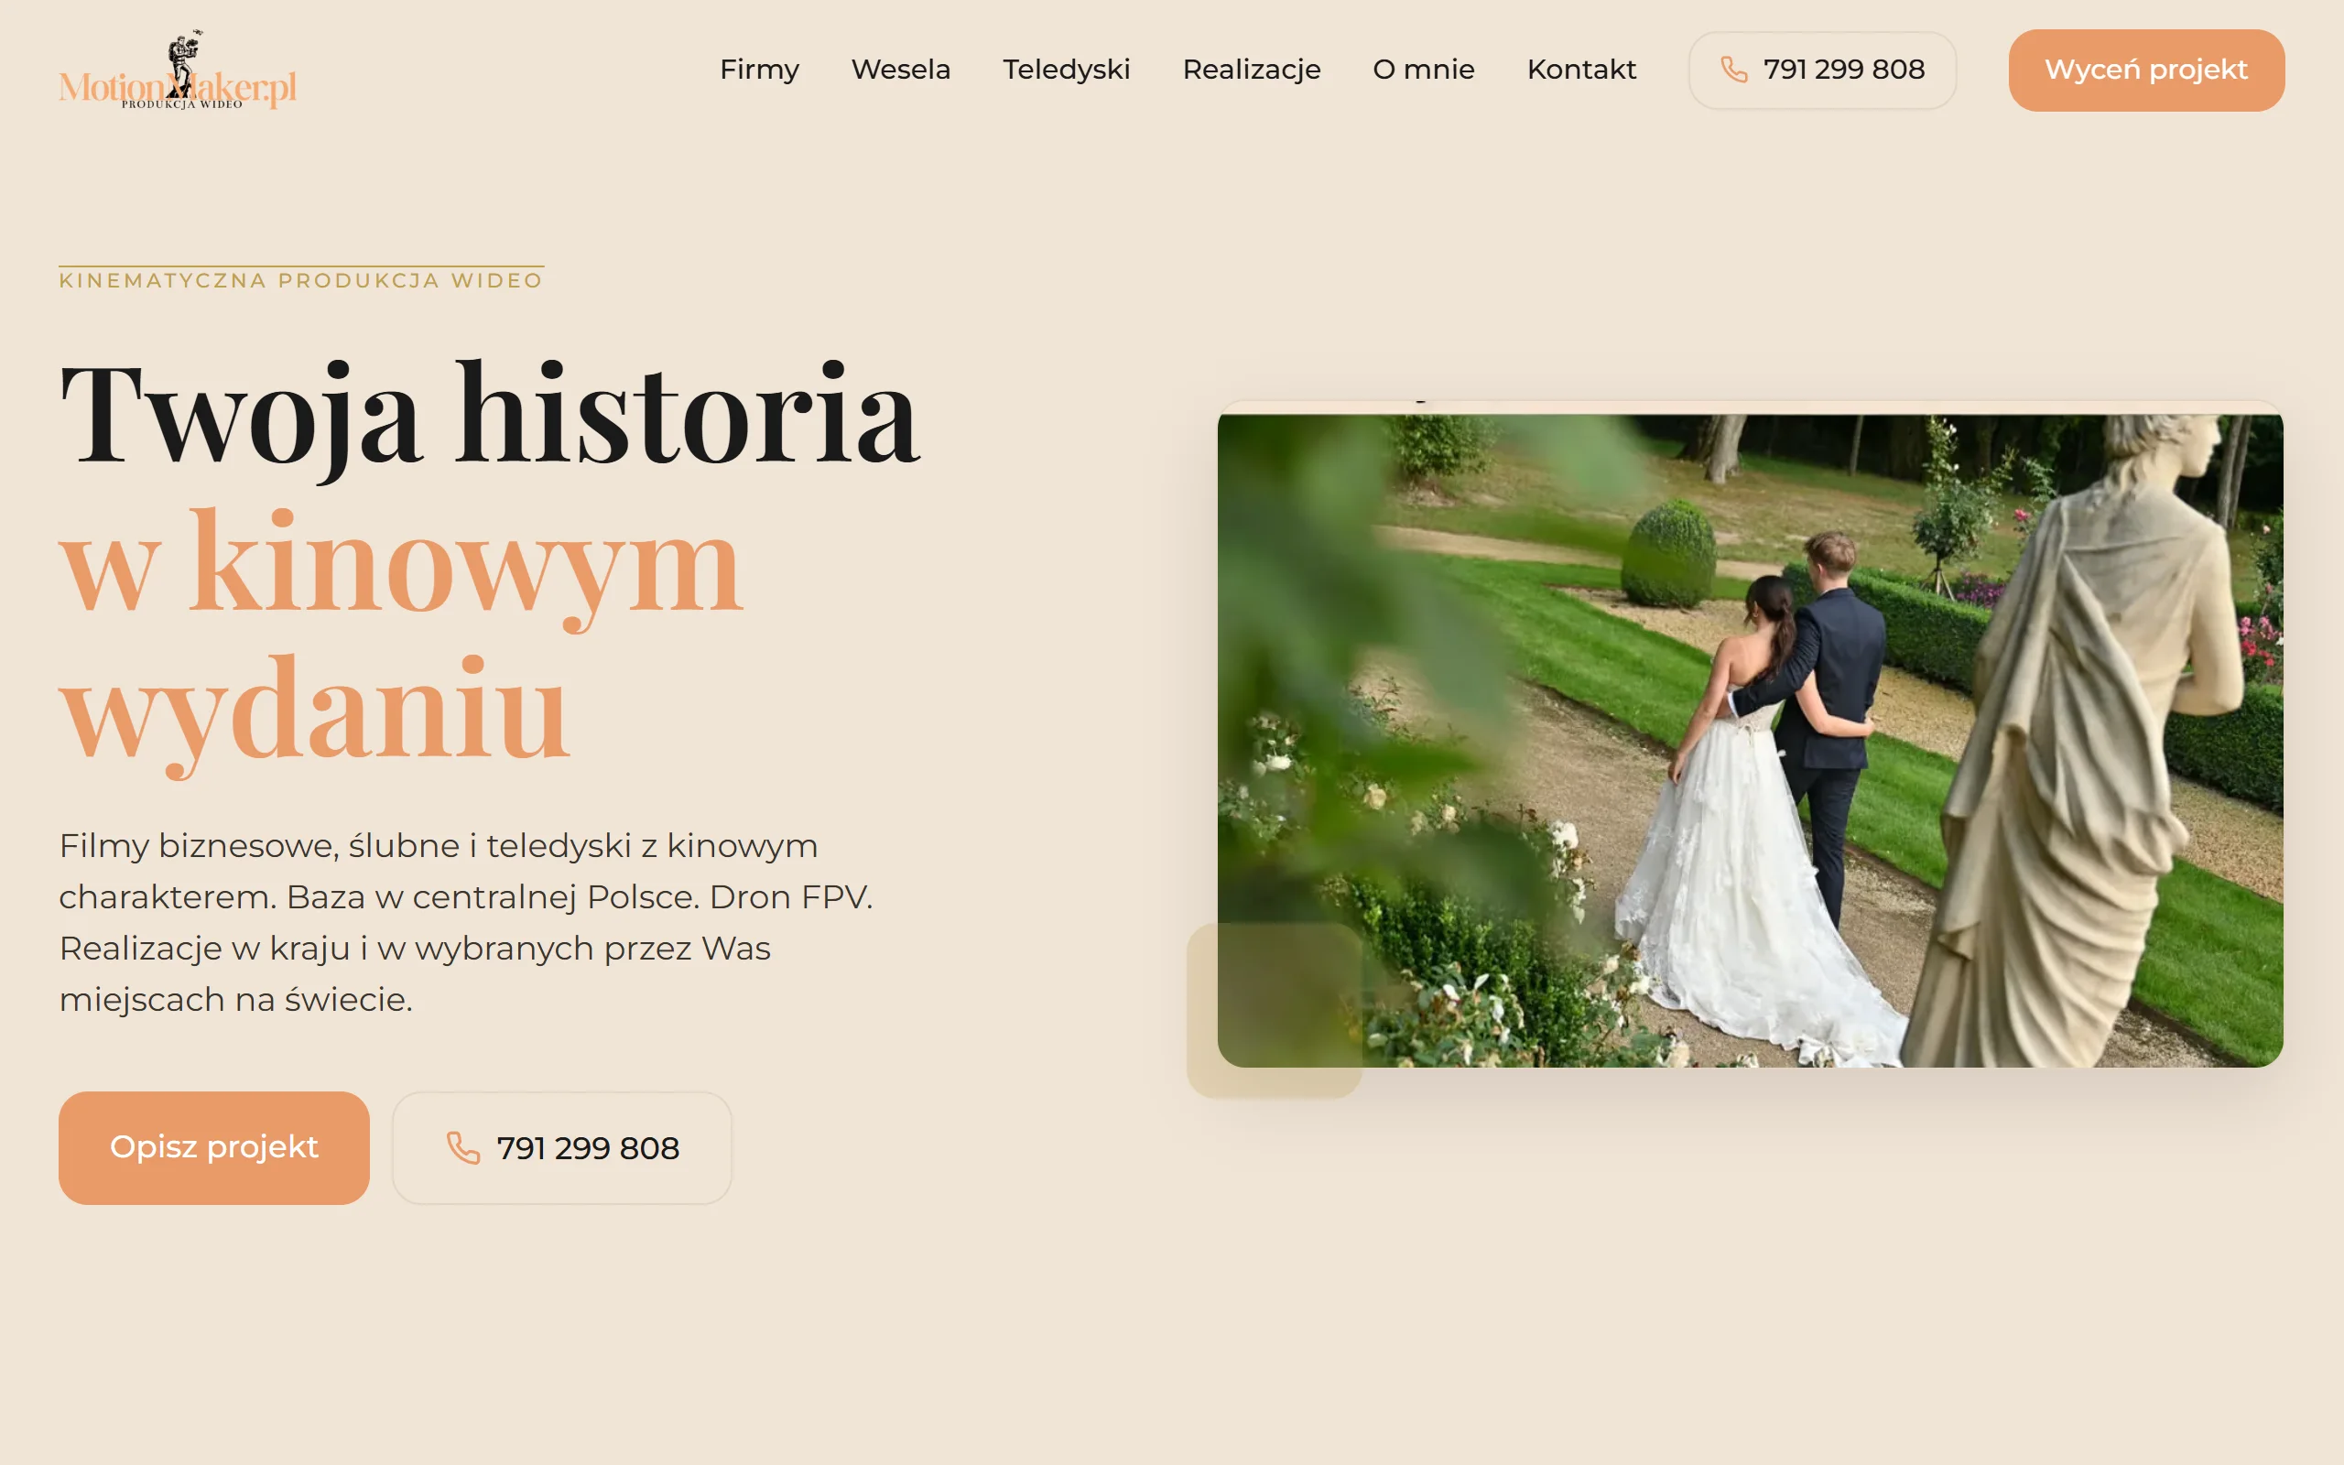Go to the Kontakt page
The height and width of the screenshot is (1465, 2344).
(x=1581, y=70)
